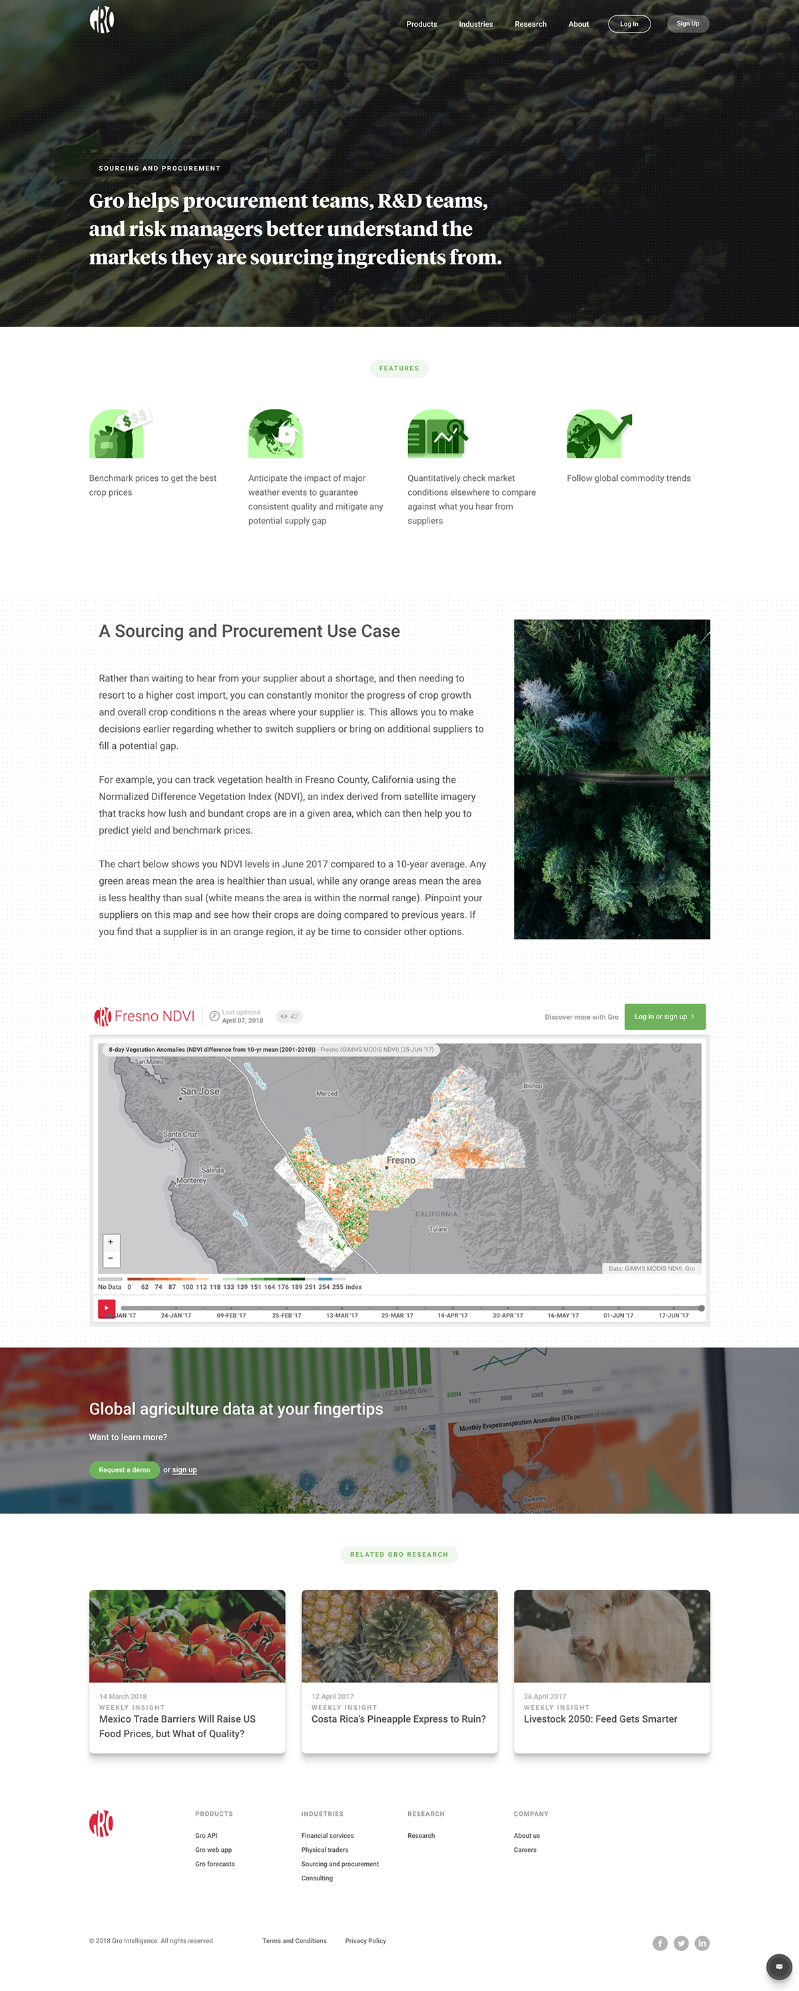Click the market conditions chart icon
The height and width of the screenshot is (1991, 799).
click(x=437, y=434)
